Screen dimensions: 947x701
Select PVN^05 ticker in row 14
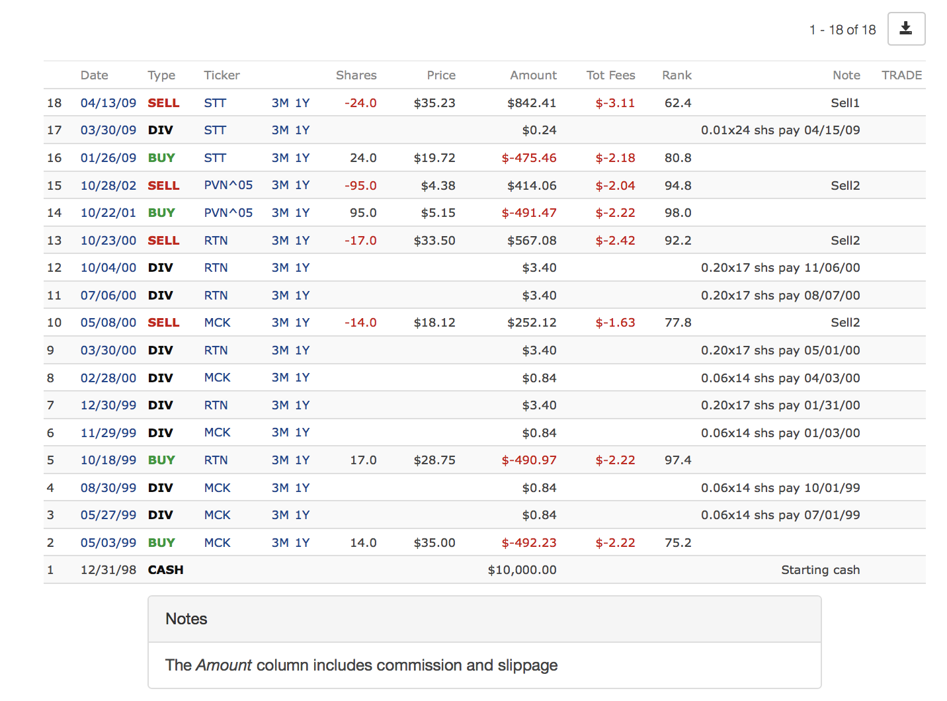[x=228, y=213]
